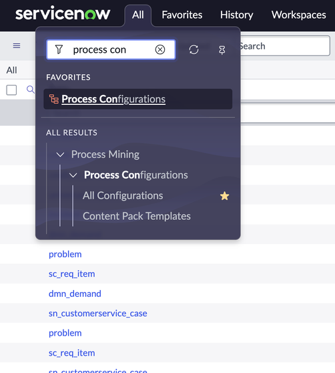Open the list hamburger menu icon
The image size is (335, 373).
pyautogui.click(x=17, y=45)
